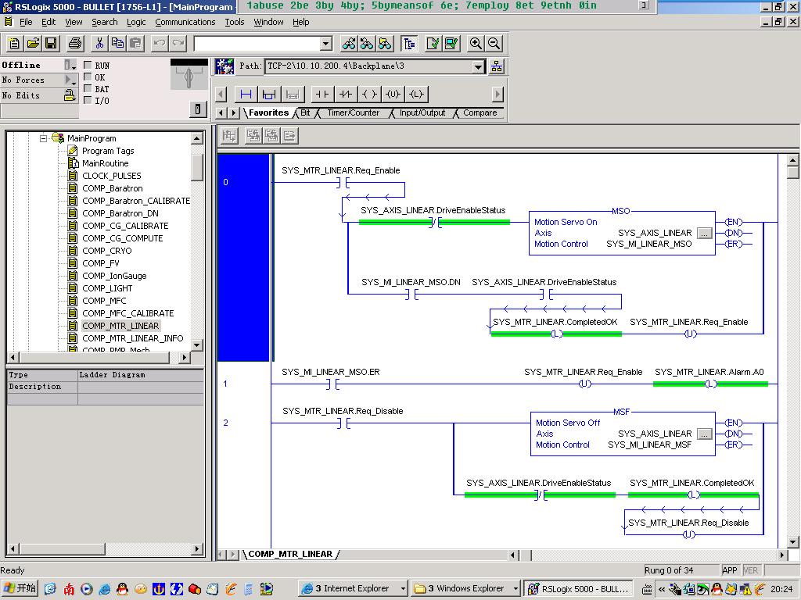
Task: Click the Print toolbar icon
Action: pyautogui.click(x=75, y=44)
